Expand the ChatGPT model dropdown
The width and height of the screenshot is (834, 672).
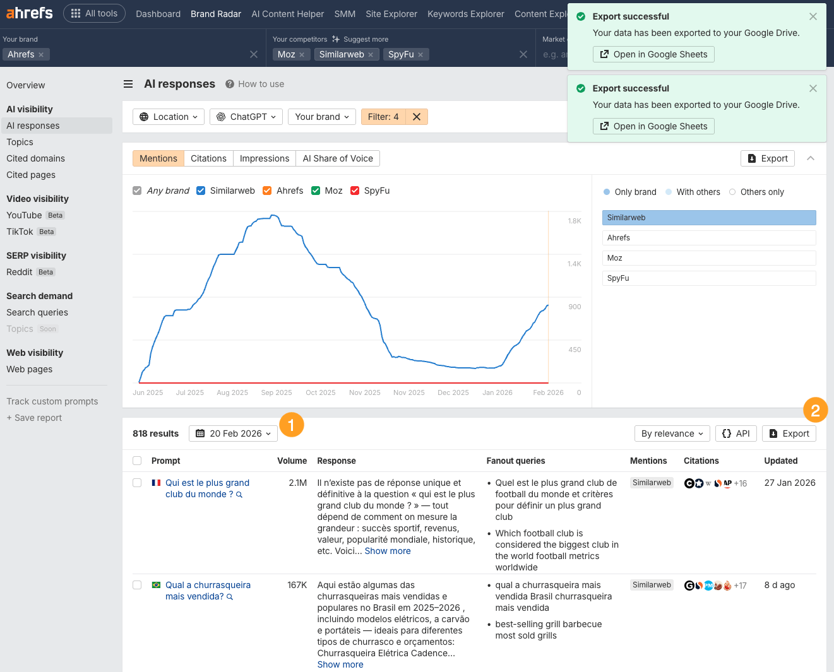(246, 117)
